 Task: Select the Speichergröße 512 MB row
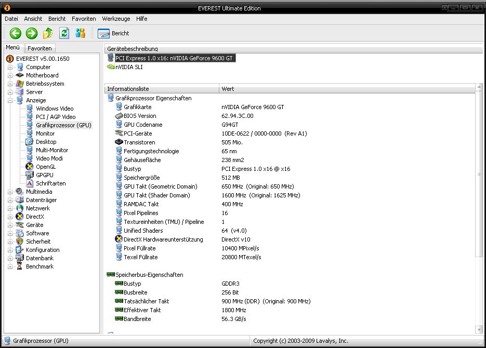290,178
